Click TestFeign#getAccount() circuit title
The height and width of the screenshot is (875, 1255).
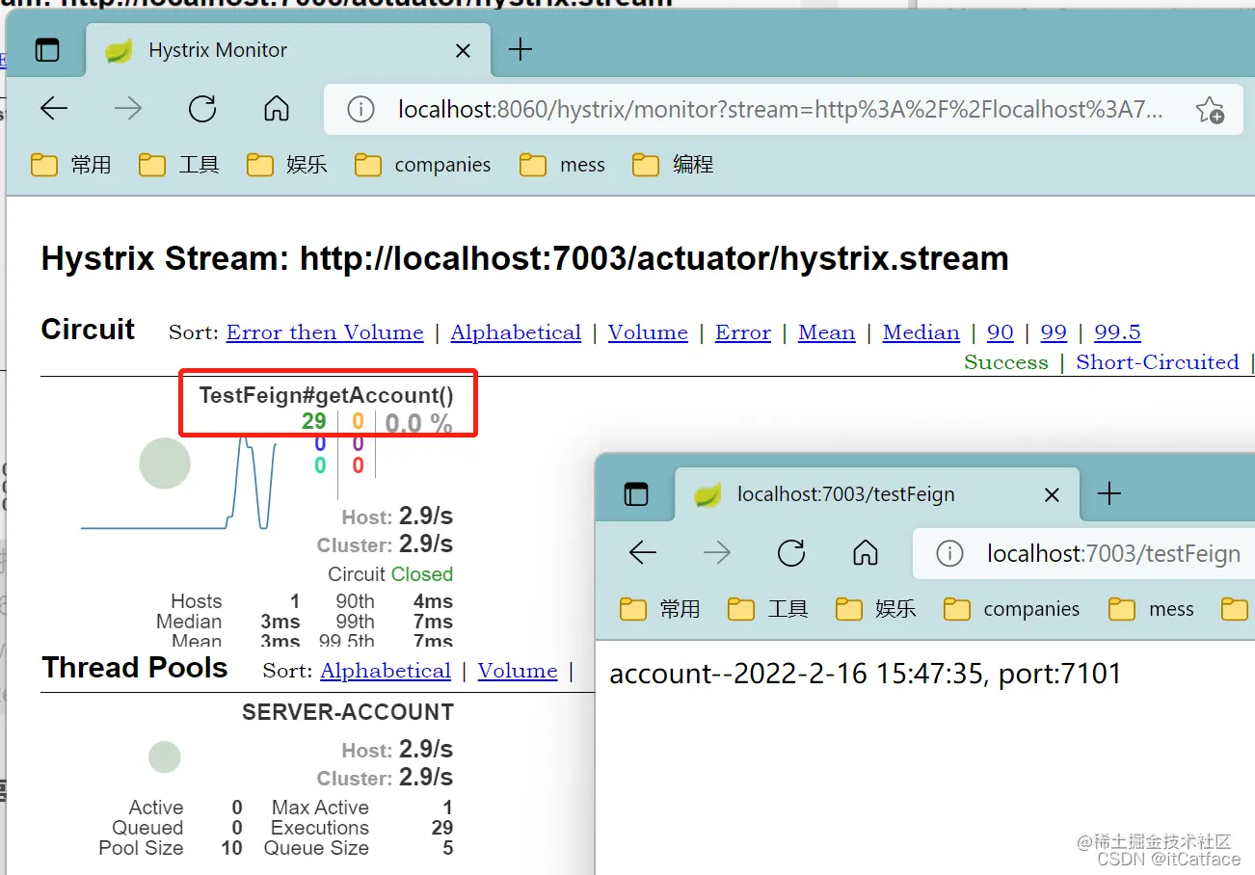pos(326,395)
